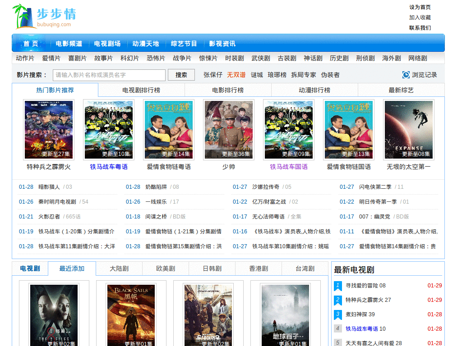Select the 台湾剧 tab
This screenshot has height=346, width=462.
click(305, 269)
